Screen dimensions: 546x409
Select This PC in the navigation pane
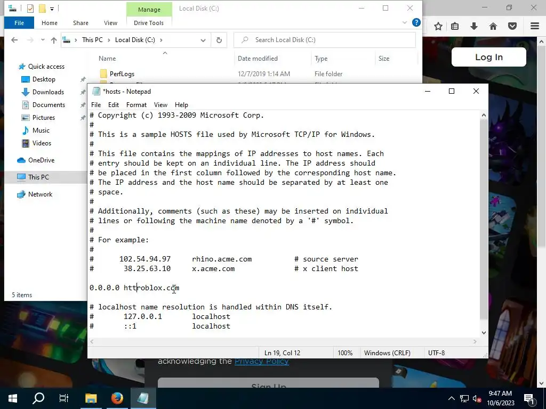point(38,177)
